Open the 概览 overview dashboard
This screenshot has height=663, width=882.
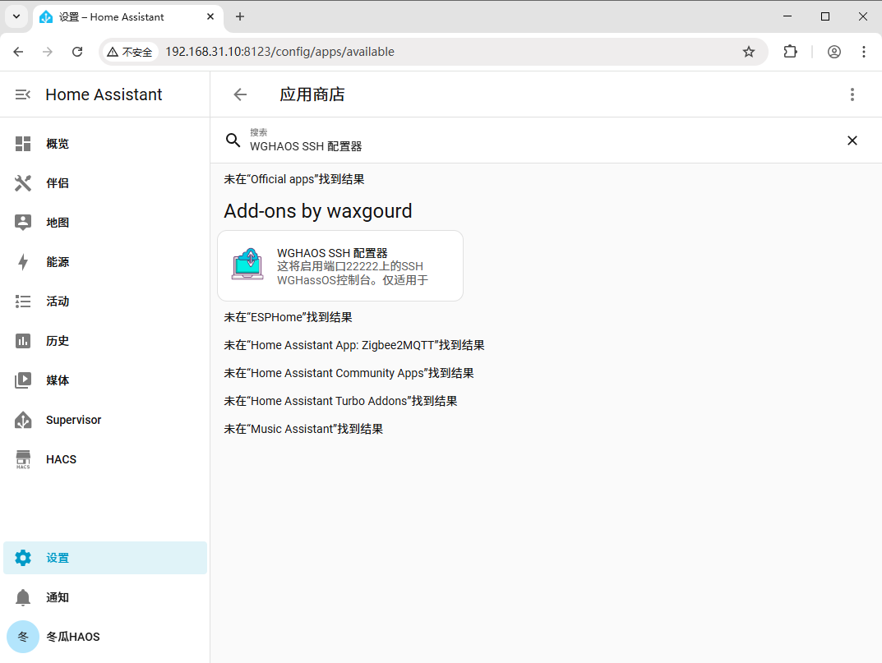[x=105, y=144]
